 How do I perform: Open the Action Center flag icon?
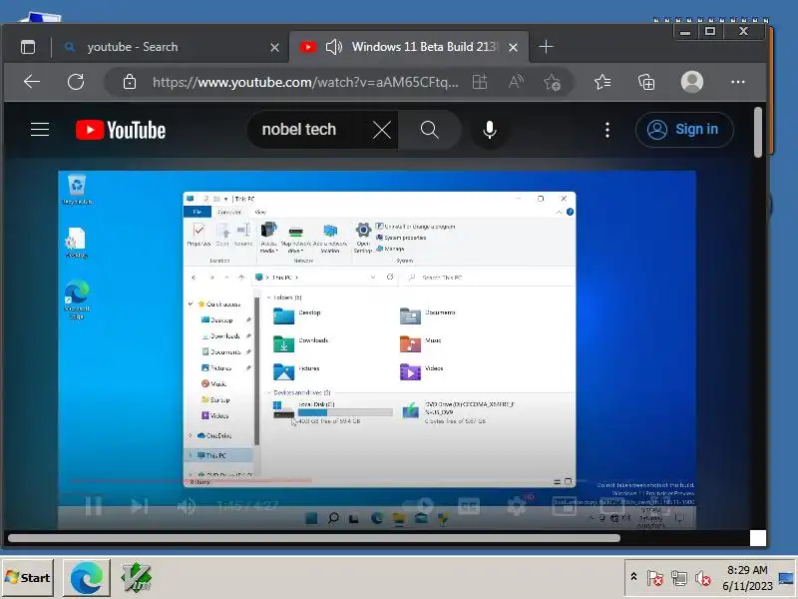[654, 578]
